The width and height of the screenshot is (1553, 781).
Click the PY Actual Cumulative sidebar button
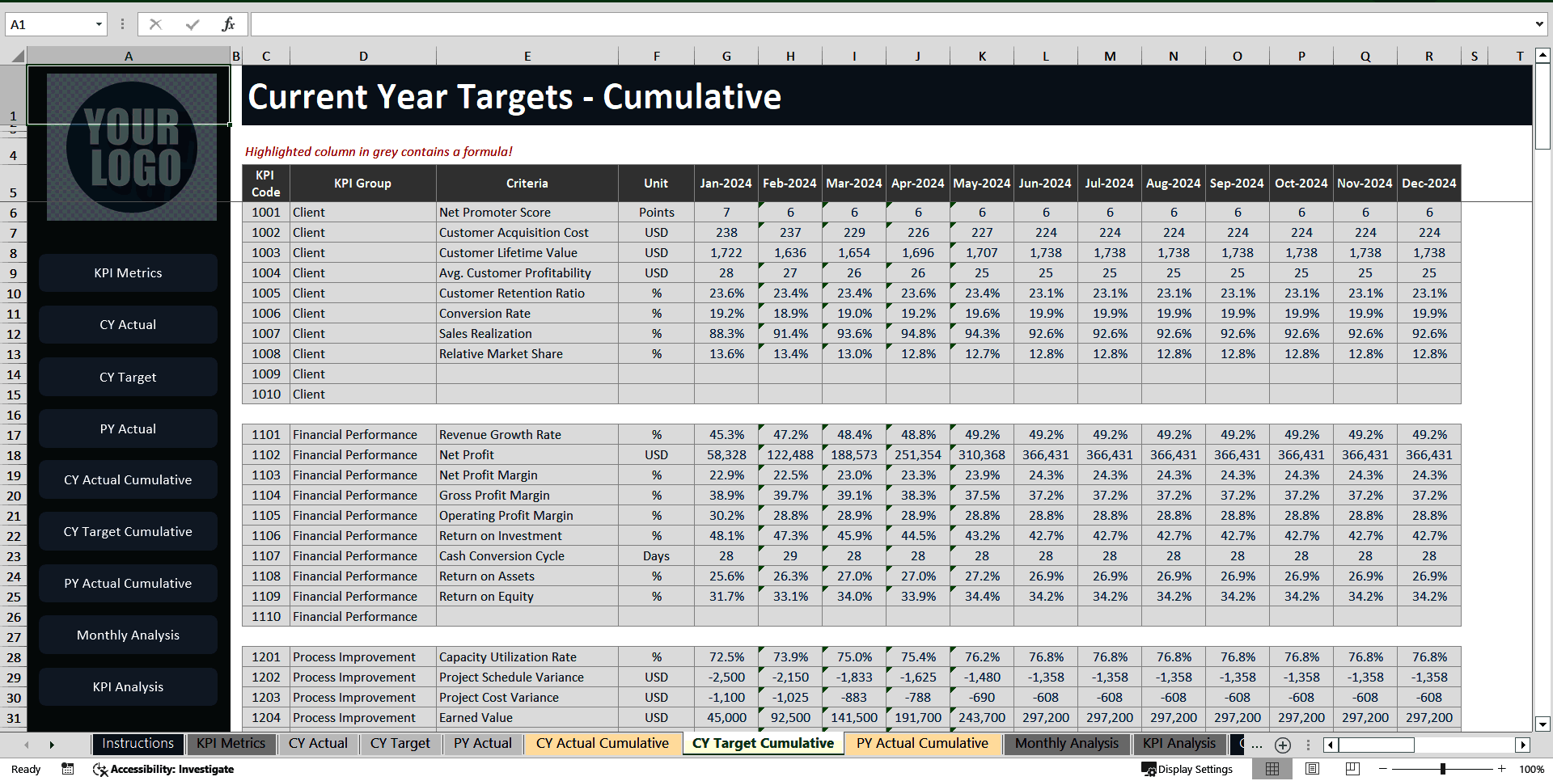point(128,584)
